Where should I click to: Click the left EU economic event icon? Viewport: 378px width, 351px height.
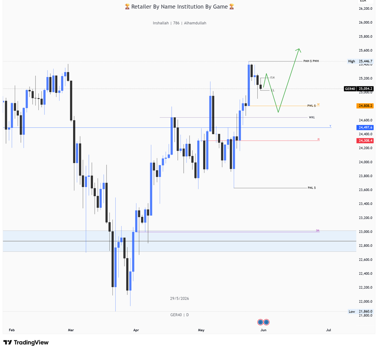pos(260,322)
